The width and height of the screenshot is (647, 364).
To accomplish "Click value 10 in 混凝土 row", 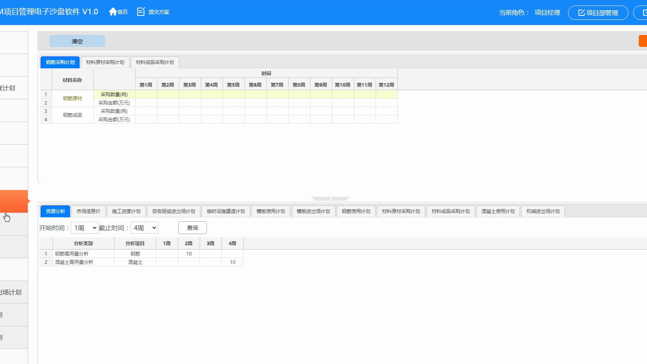I will pyautogui.click(x=232, y=262).
